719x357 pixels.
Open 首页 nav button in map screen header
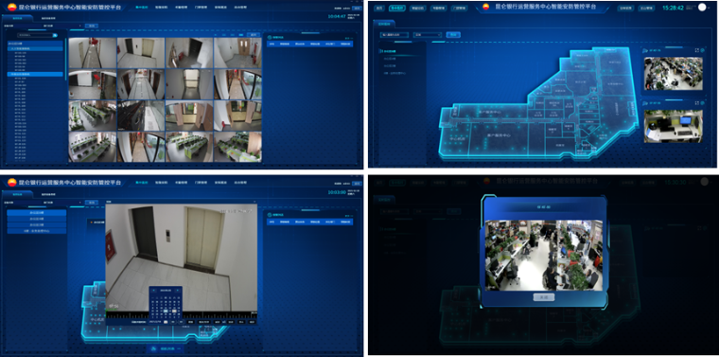[x=378, y=9]
